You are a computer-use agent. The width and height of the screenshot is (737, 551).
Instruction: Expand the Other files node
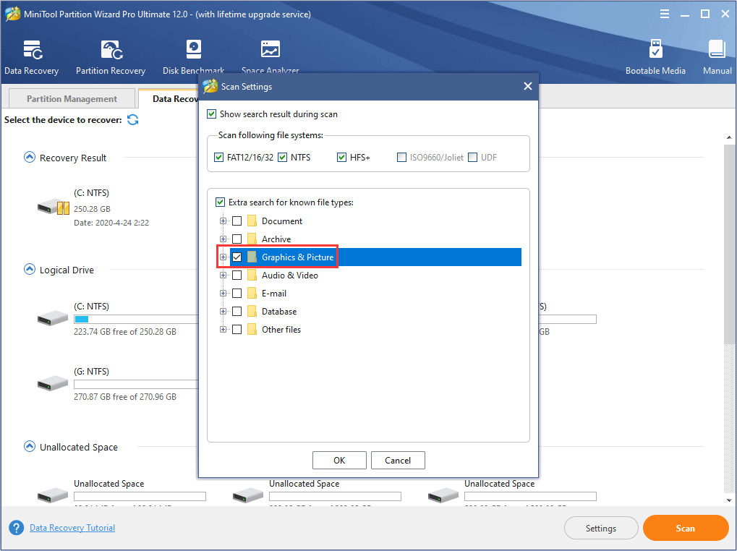pyautogui.click(x=223, y=329)
